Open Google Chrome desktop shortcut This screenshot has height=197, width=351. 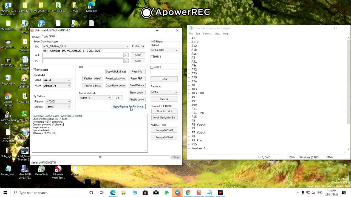pos(8,100)
